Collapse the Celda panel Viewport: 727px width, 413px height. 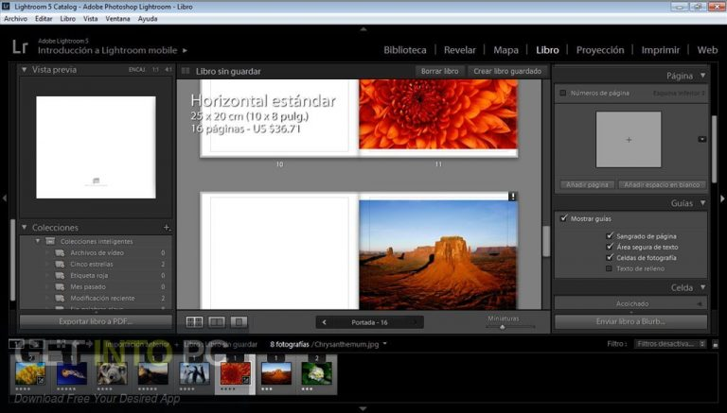[703, 287]
